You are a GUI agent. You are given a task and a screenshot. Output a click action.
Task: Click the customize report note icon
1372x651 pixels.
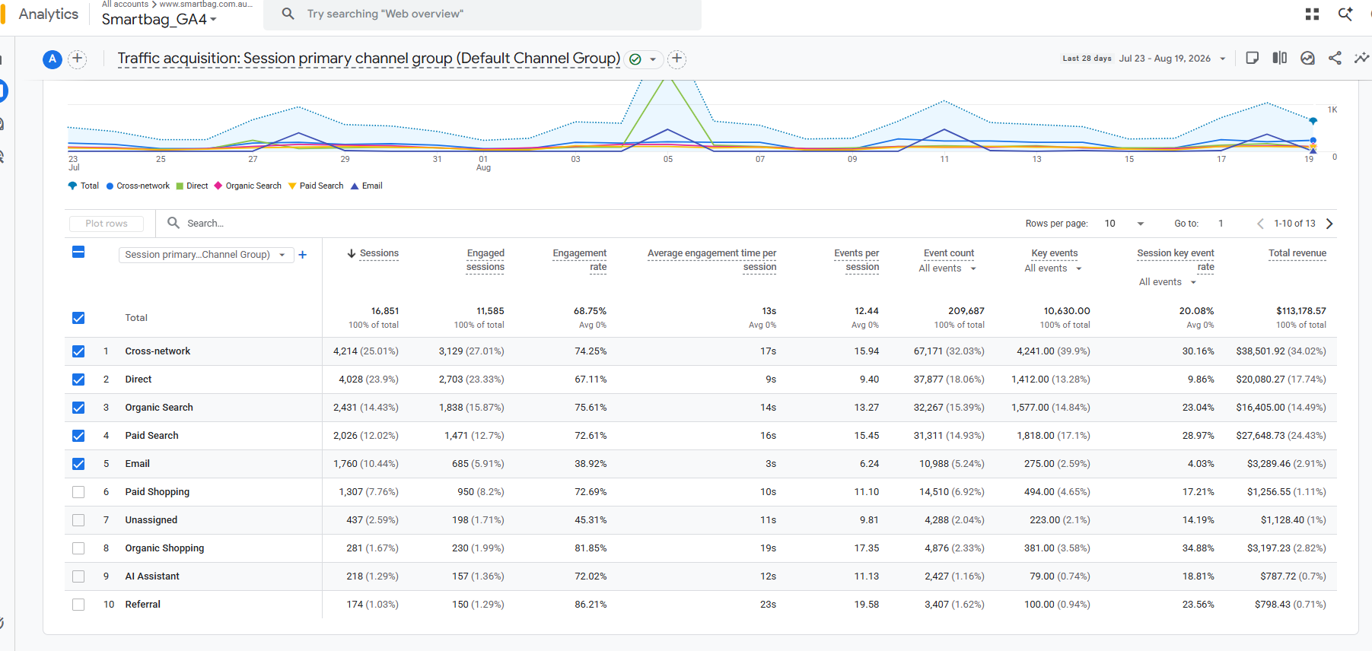point(1252,58)
